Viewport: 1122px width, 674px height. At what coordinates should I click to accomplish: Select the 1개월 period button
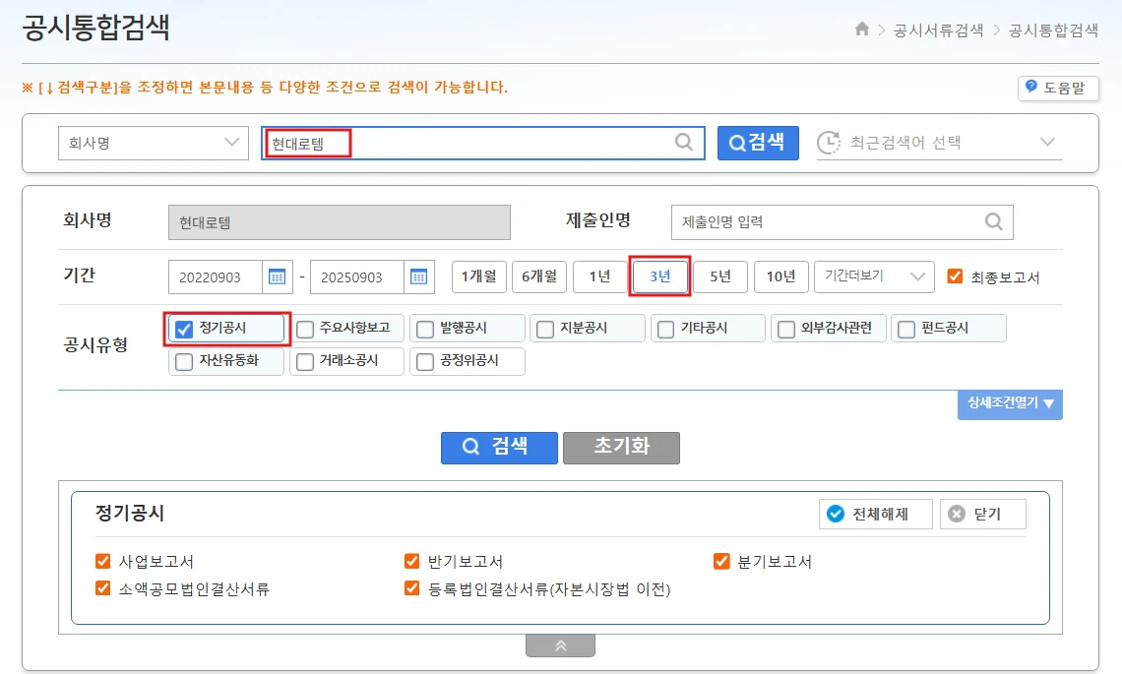pyautogui.click(x=478, y=276)
